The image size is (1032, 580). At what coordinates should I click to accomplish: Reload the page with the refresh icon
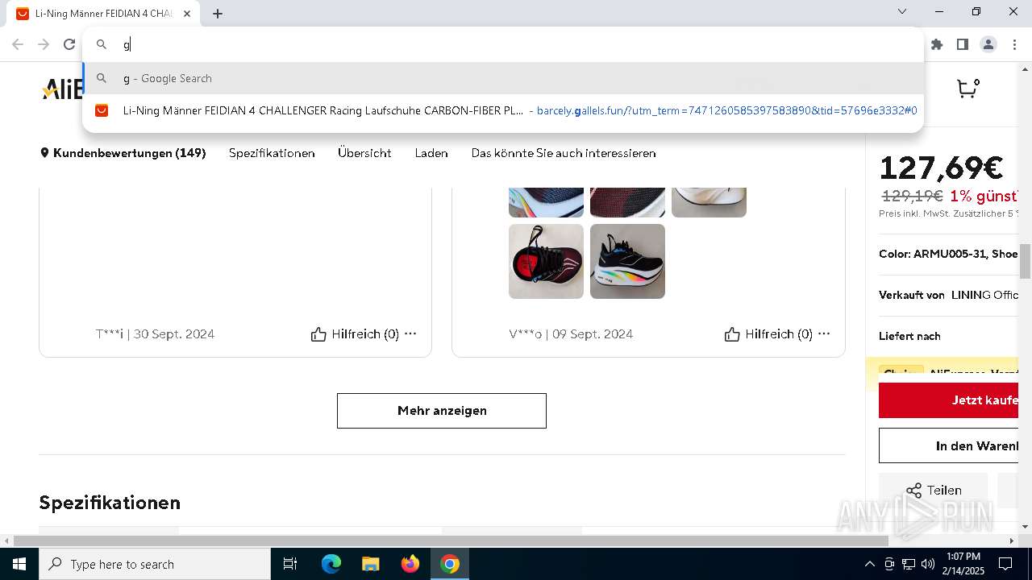[x=69, y=44]
